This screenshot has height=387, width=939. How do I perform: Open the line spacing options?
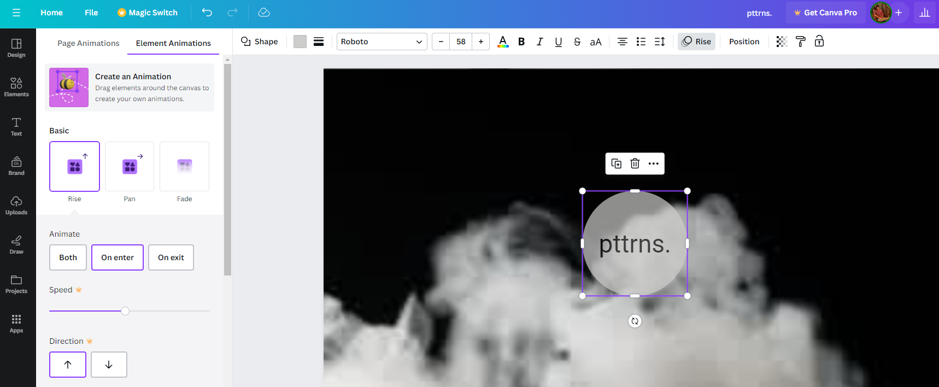660,42
